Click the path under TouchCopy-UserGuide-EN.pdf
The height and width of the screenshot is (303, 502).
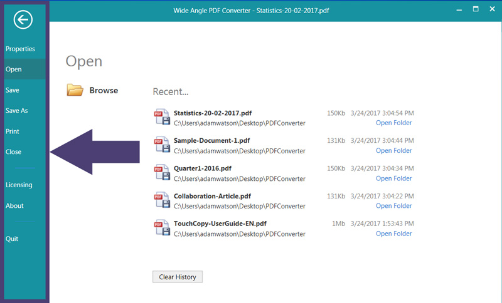click(x=240, y=234)
